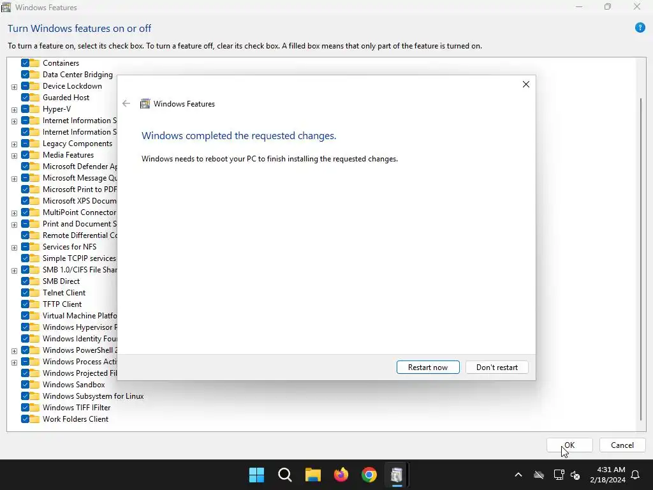
Task: Click the blue help question mark icon
Action: click(640, 28)
